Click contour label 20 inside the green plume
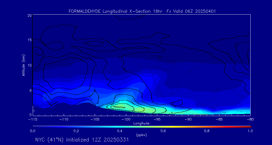Viewport: 272px width, 145px height. pyautogui.click(x=112, y=105)
